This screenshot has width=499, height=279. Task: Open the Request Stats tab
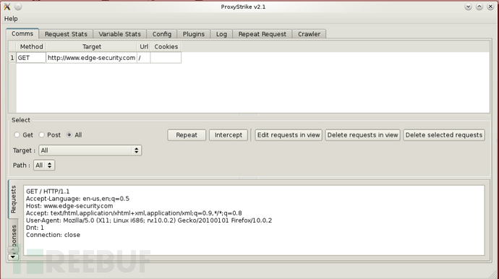[x=66, y=34]
